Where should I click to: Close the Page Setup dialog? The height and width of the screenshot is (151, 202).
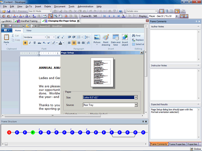142,53
